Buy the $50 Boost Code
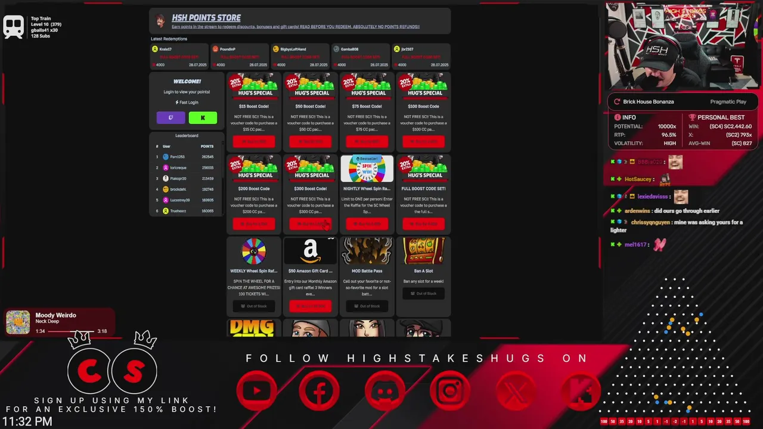 pos(310,141)
